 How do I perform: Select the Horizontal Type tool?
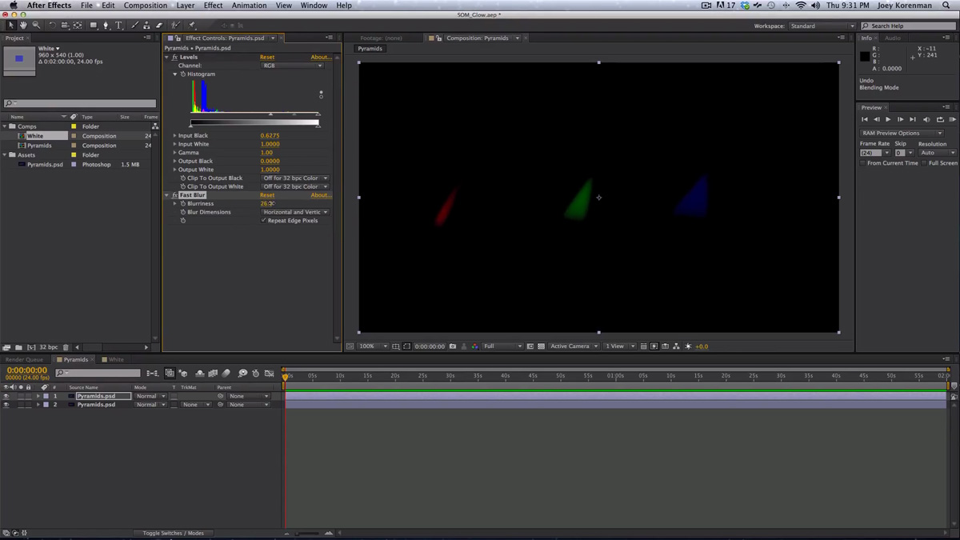pyautogui.click(x=118, y=25)
